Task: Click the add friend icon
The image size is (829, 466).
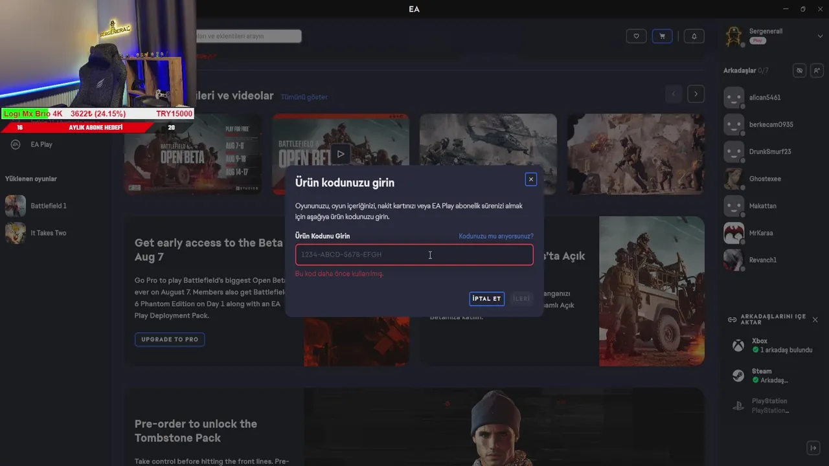Action: (x=817, y=70)
